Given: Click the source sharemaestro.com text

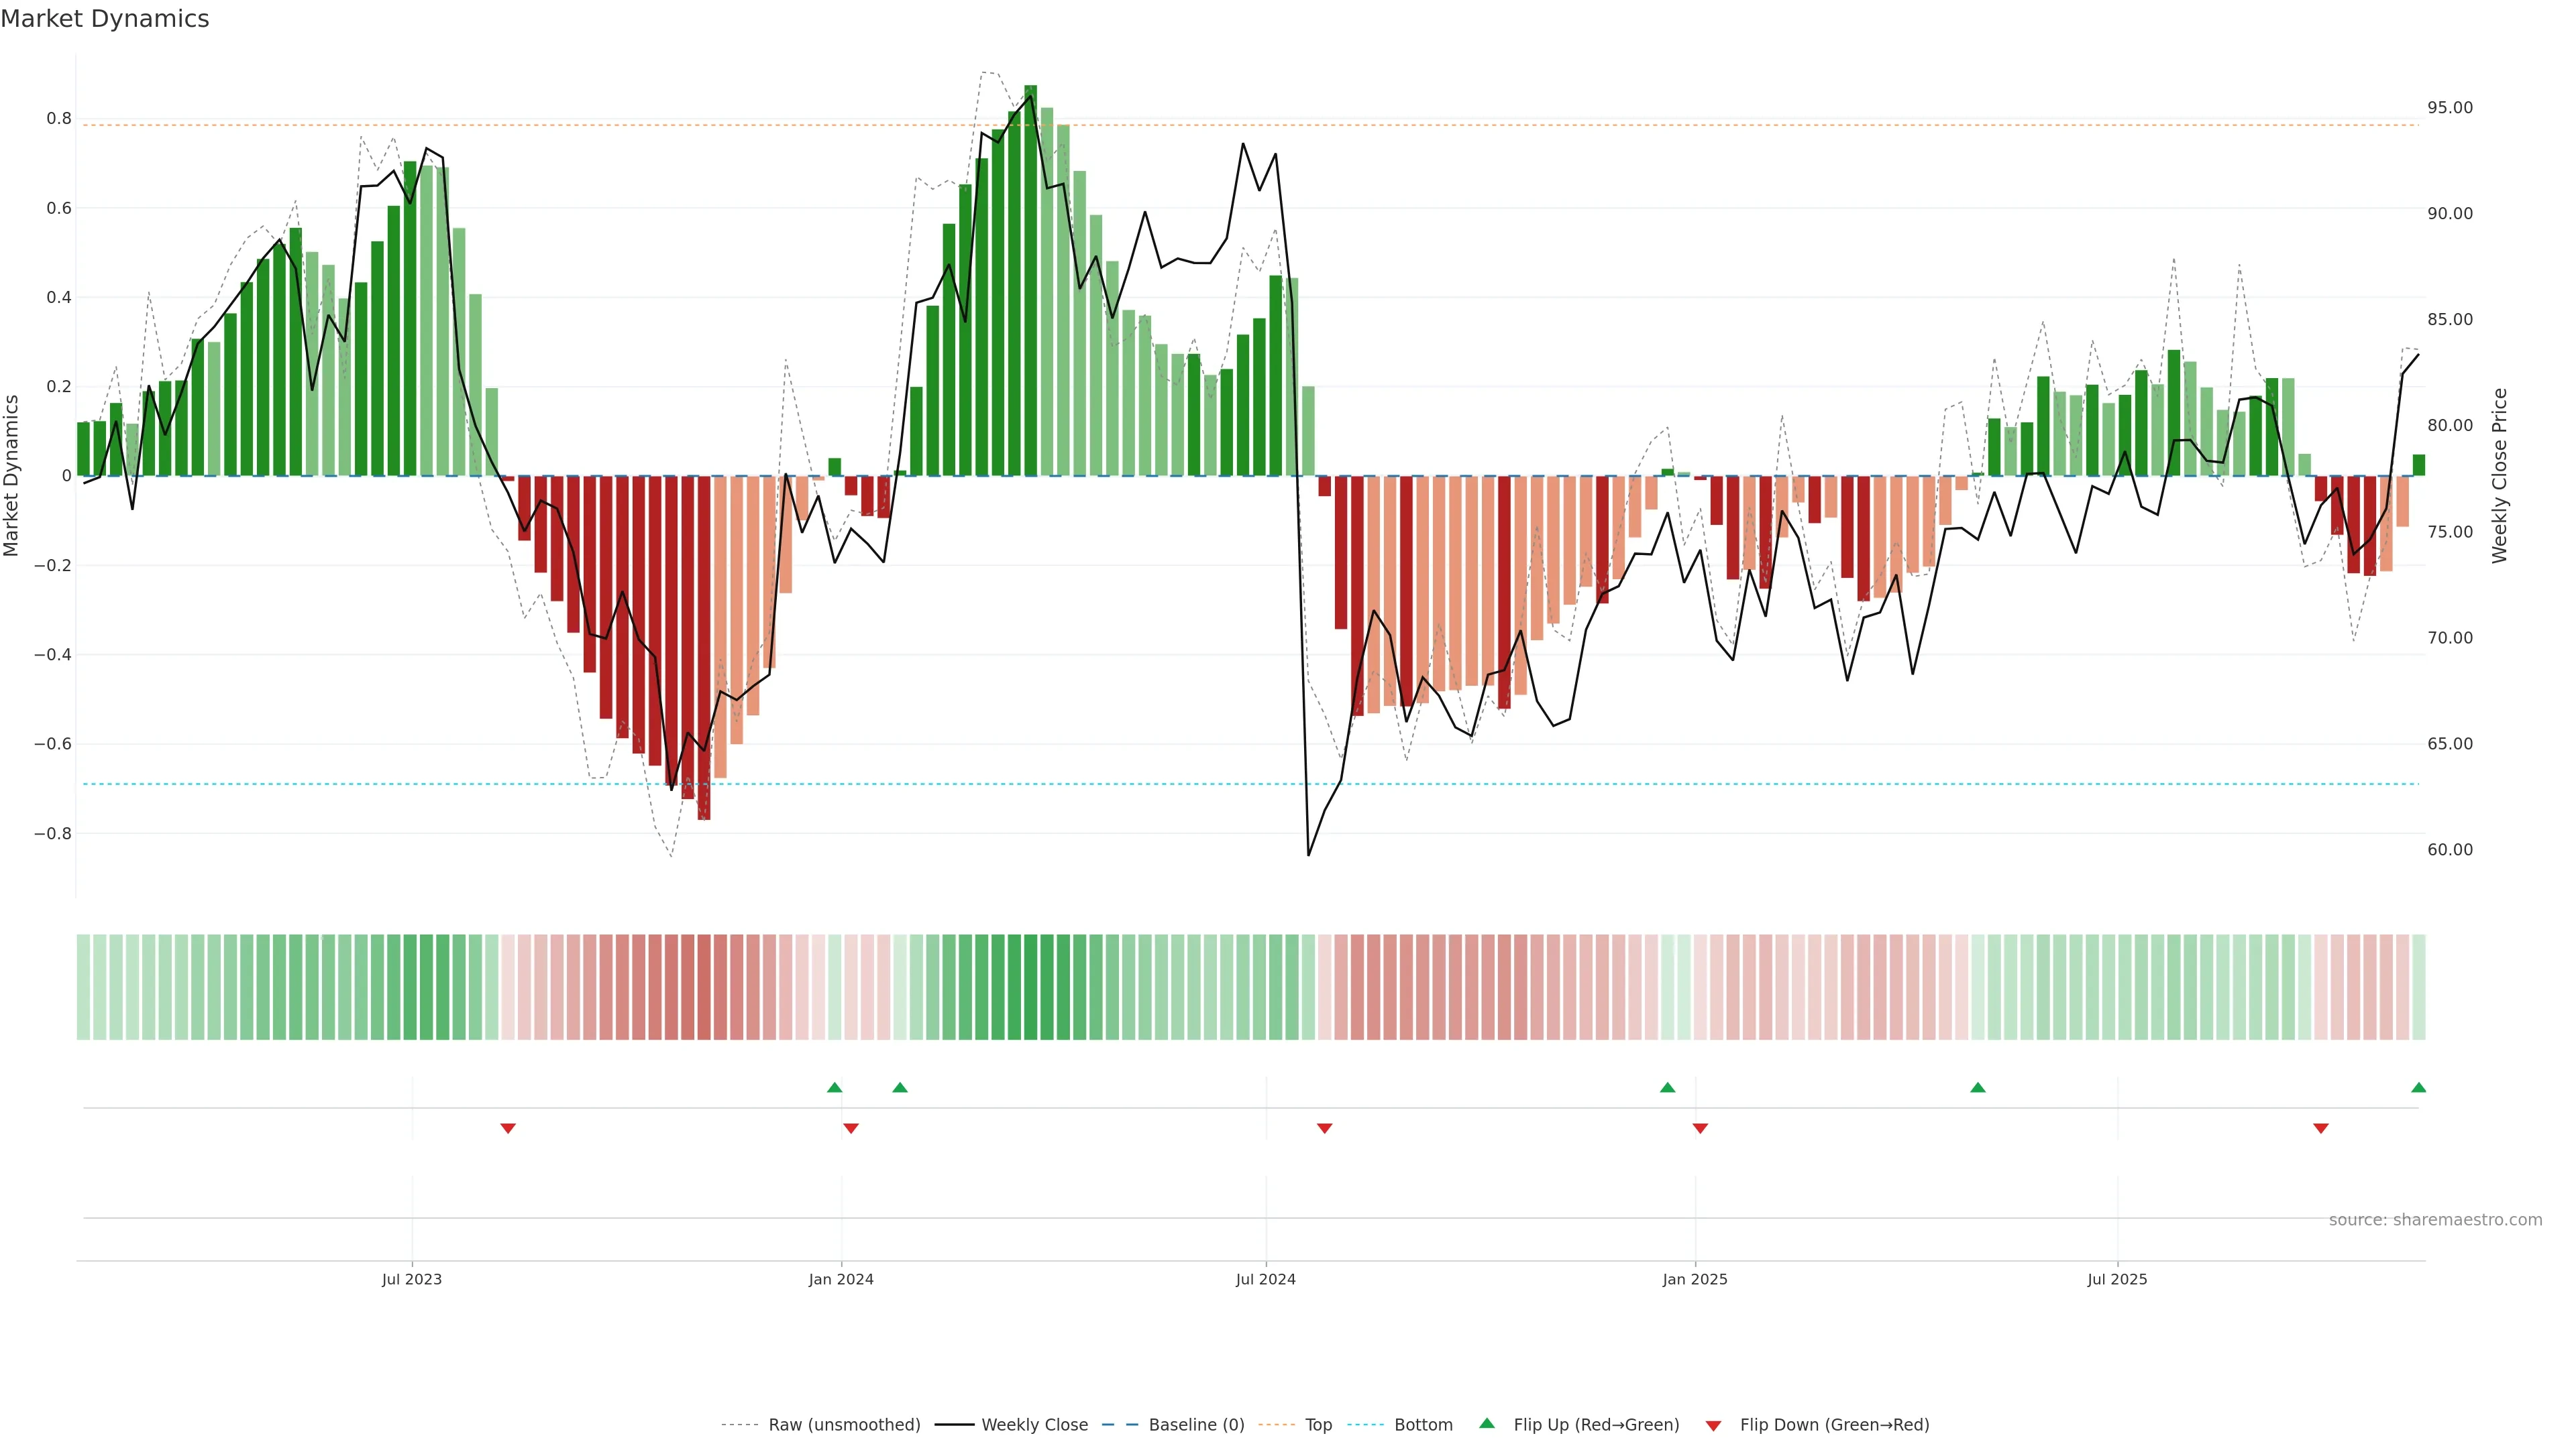Looking at the screenshot, I should [2435, 1219].
